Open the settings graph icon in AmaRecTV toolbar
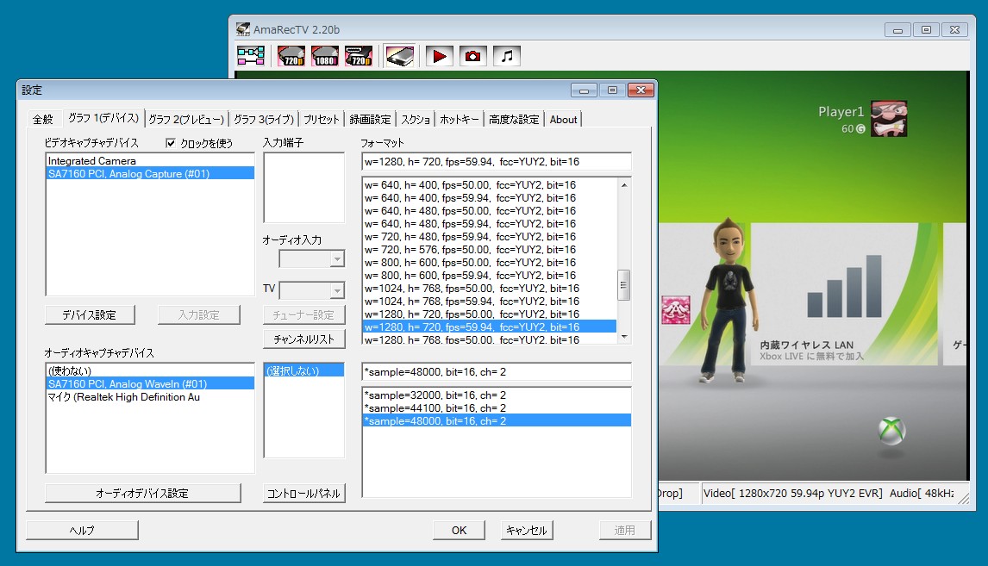This screenshot has width=988, height=566. coord(251,56)
